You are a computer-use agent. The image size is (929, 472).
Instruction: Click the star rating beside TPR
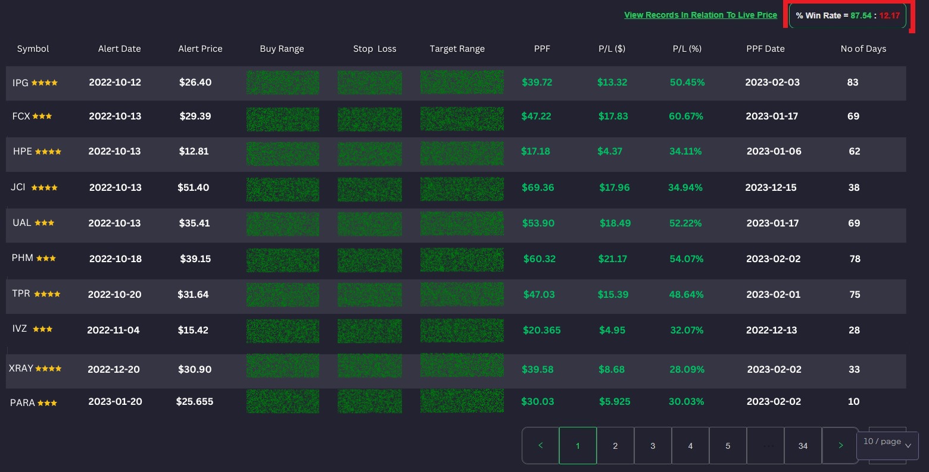coord(47,294)
